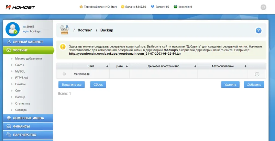Image resolution: width=275 pixels, height=141 pixels.
Task: Click people icon beside Партнерство
Action: coord(9,134)
